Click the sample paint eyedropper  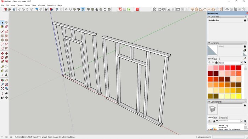pos(245,59)
